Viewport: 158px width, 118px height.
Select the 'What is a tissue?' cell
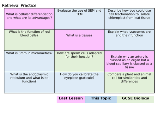[79, 40]
